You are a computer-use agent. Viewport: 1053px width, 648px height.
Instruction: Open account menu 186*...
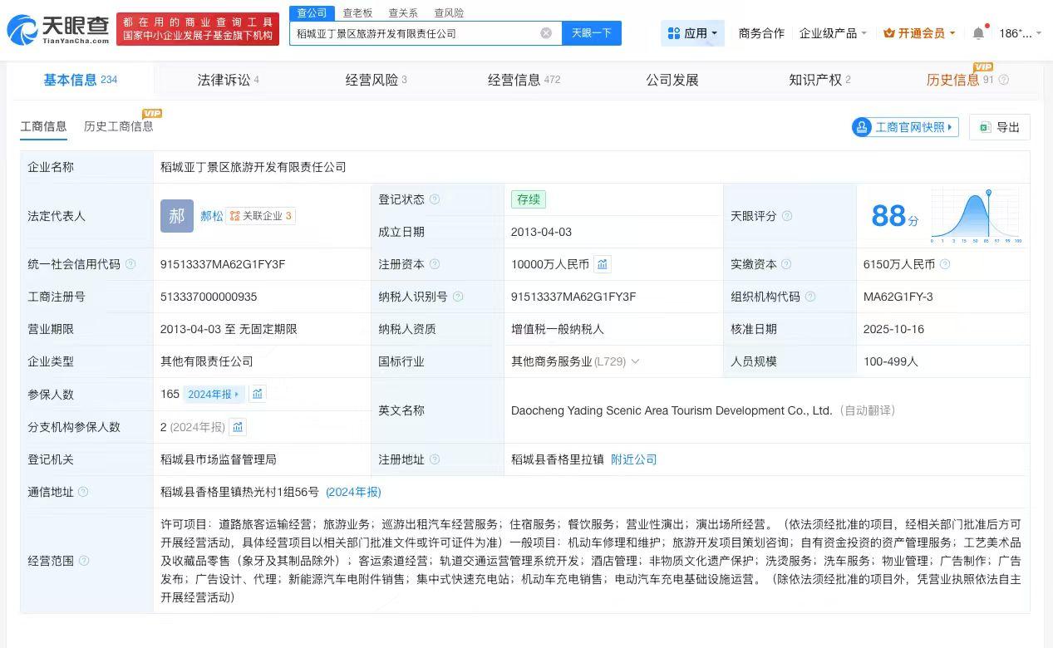point(1020,33)
